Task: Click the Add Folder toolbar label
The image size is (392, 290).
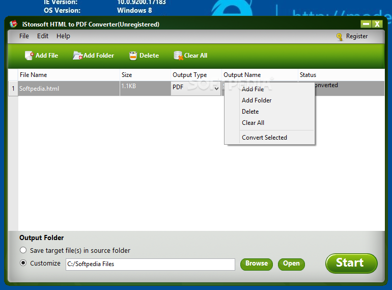Action: [99, 56]
